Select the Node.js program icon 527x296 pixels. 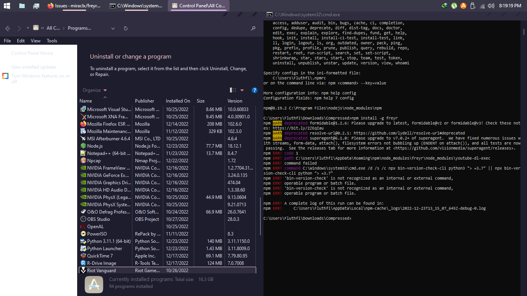83,146
